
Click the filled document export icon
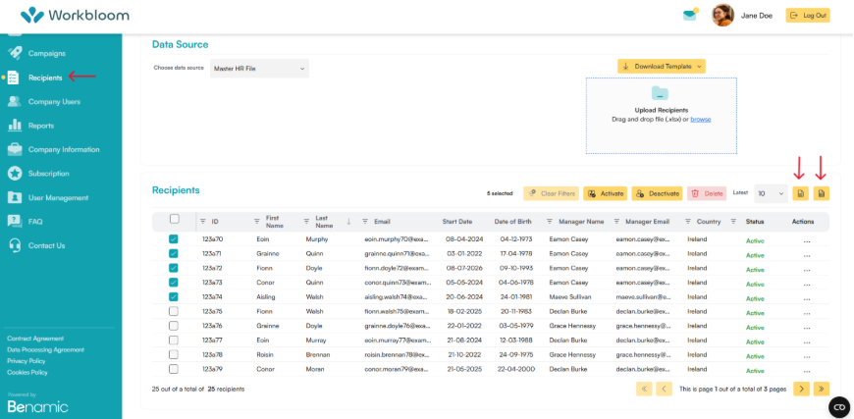(822, 193)
